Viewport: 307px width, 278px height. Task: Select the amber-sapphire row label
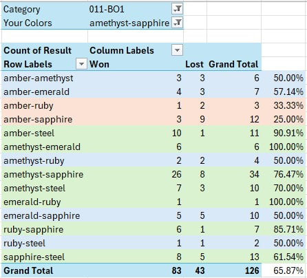click(x=45, y=119)
